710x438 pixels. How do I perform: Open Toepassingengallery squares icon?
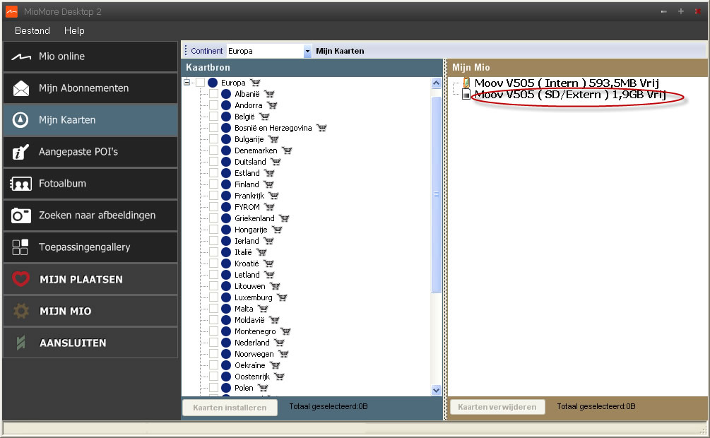coord(20,247)
